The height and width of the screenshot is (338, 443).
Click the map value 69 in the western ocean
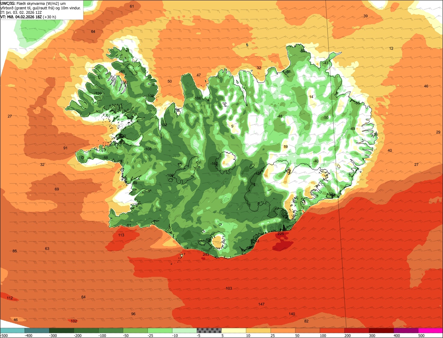click(x=57, y=189)
